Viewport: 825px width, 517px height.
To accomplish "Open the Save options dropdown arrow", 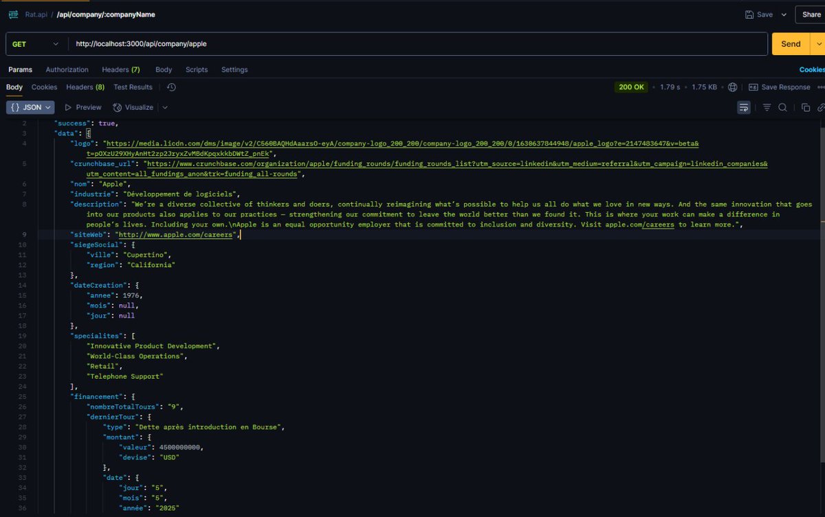I will (783, 14).
